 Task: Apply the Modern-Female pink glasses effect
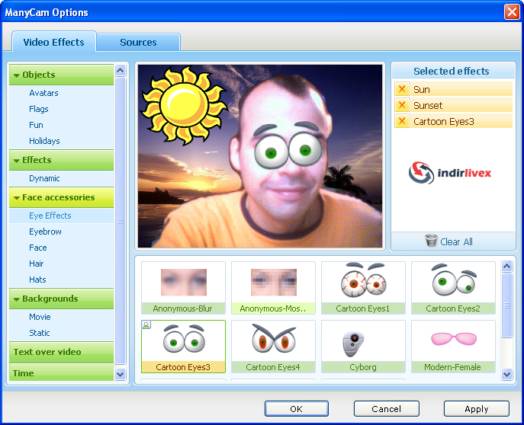click(x=453, y=347)
